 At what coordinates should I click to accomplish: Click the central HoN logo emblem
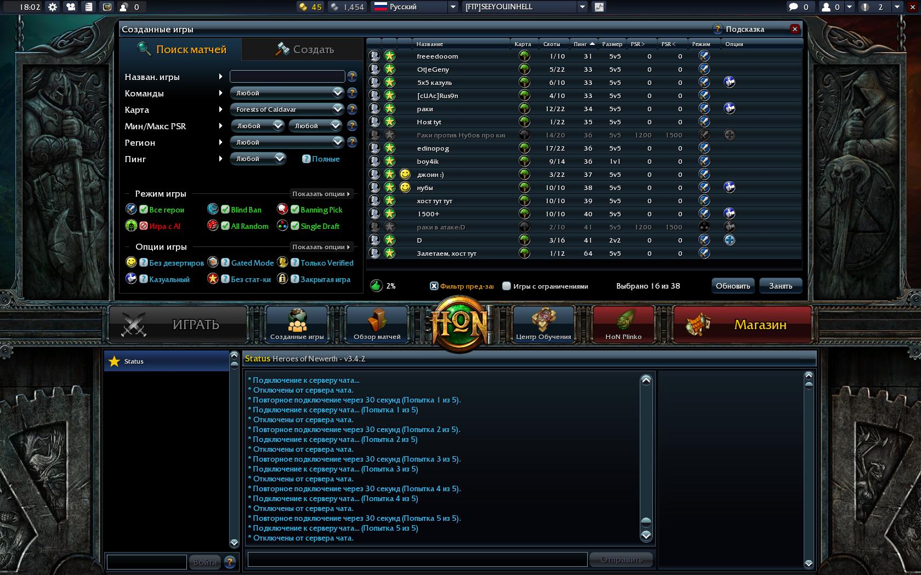coord(459,324)
